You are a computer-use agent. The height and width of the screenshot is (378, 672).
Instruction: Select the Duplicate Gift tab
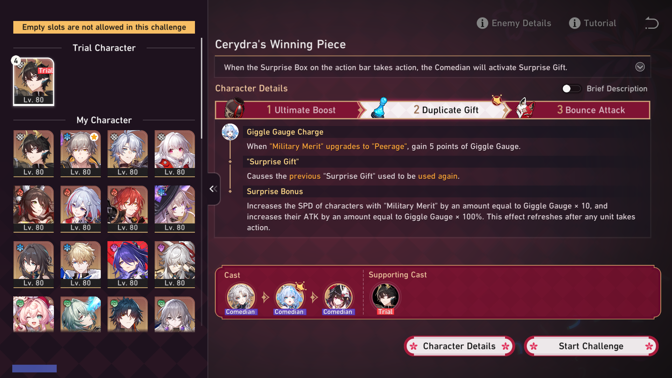(x=434, y=110)
